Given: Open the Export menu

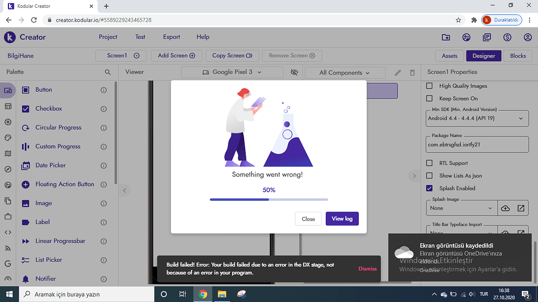Looking at the screenshot, I should (x=171, y=37).
